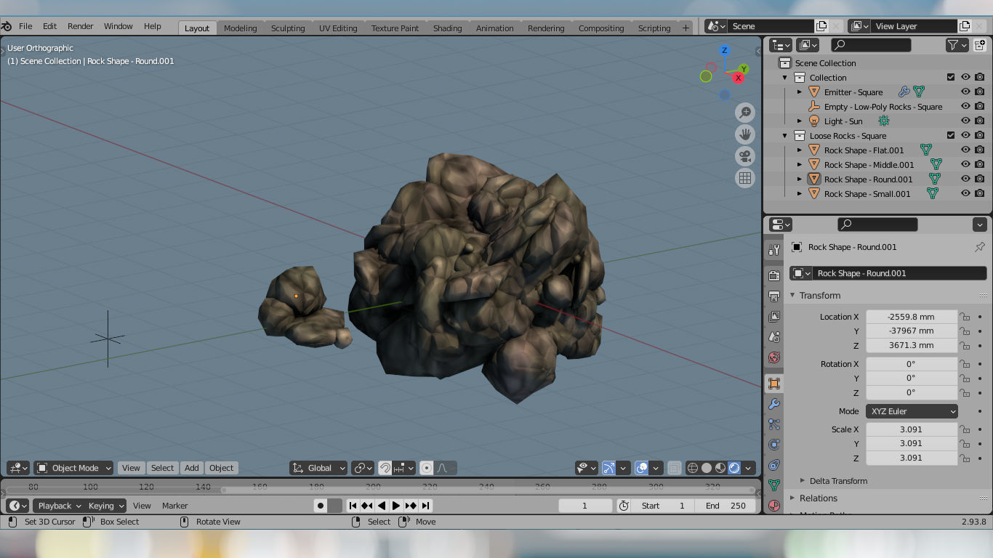Disable Rock Shape - Small.001 render camera icon
Viewport: 993px width, 558px height.
pos(980,194)
